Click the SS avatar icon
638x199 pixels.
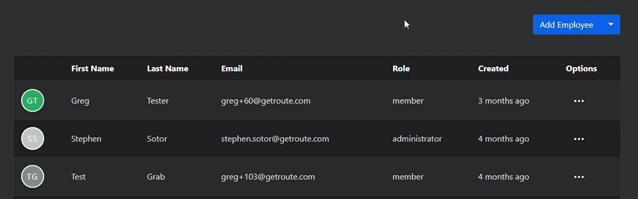pos(33,139)
